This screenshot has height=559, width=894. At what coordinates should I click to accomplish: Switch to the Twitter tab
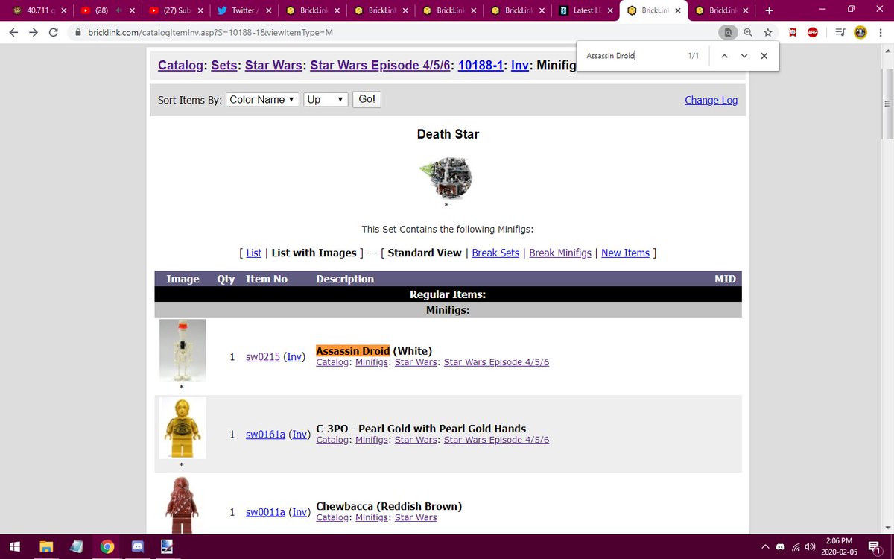[242, 11]
